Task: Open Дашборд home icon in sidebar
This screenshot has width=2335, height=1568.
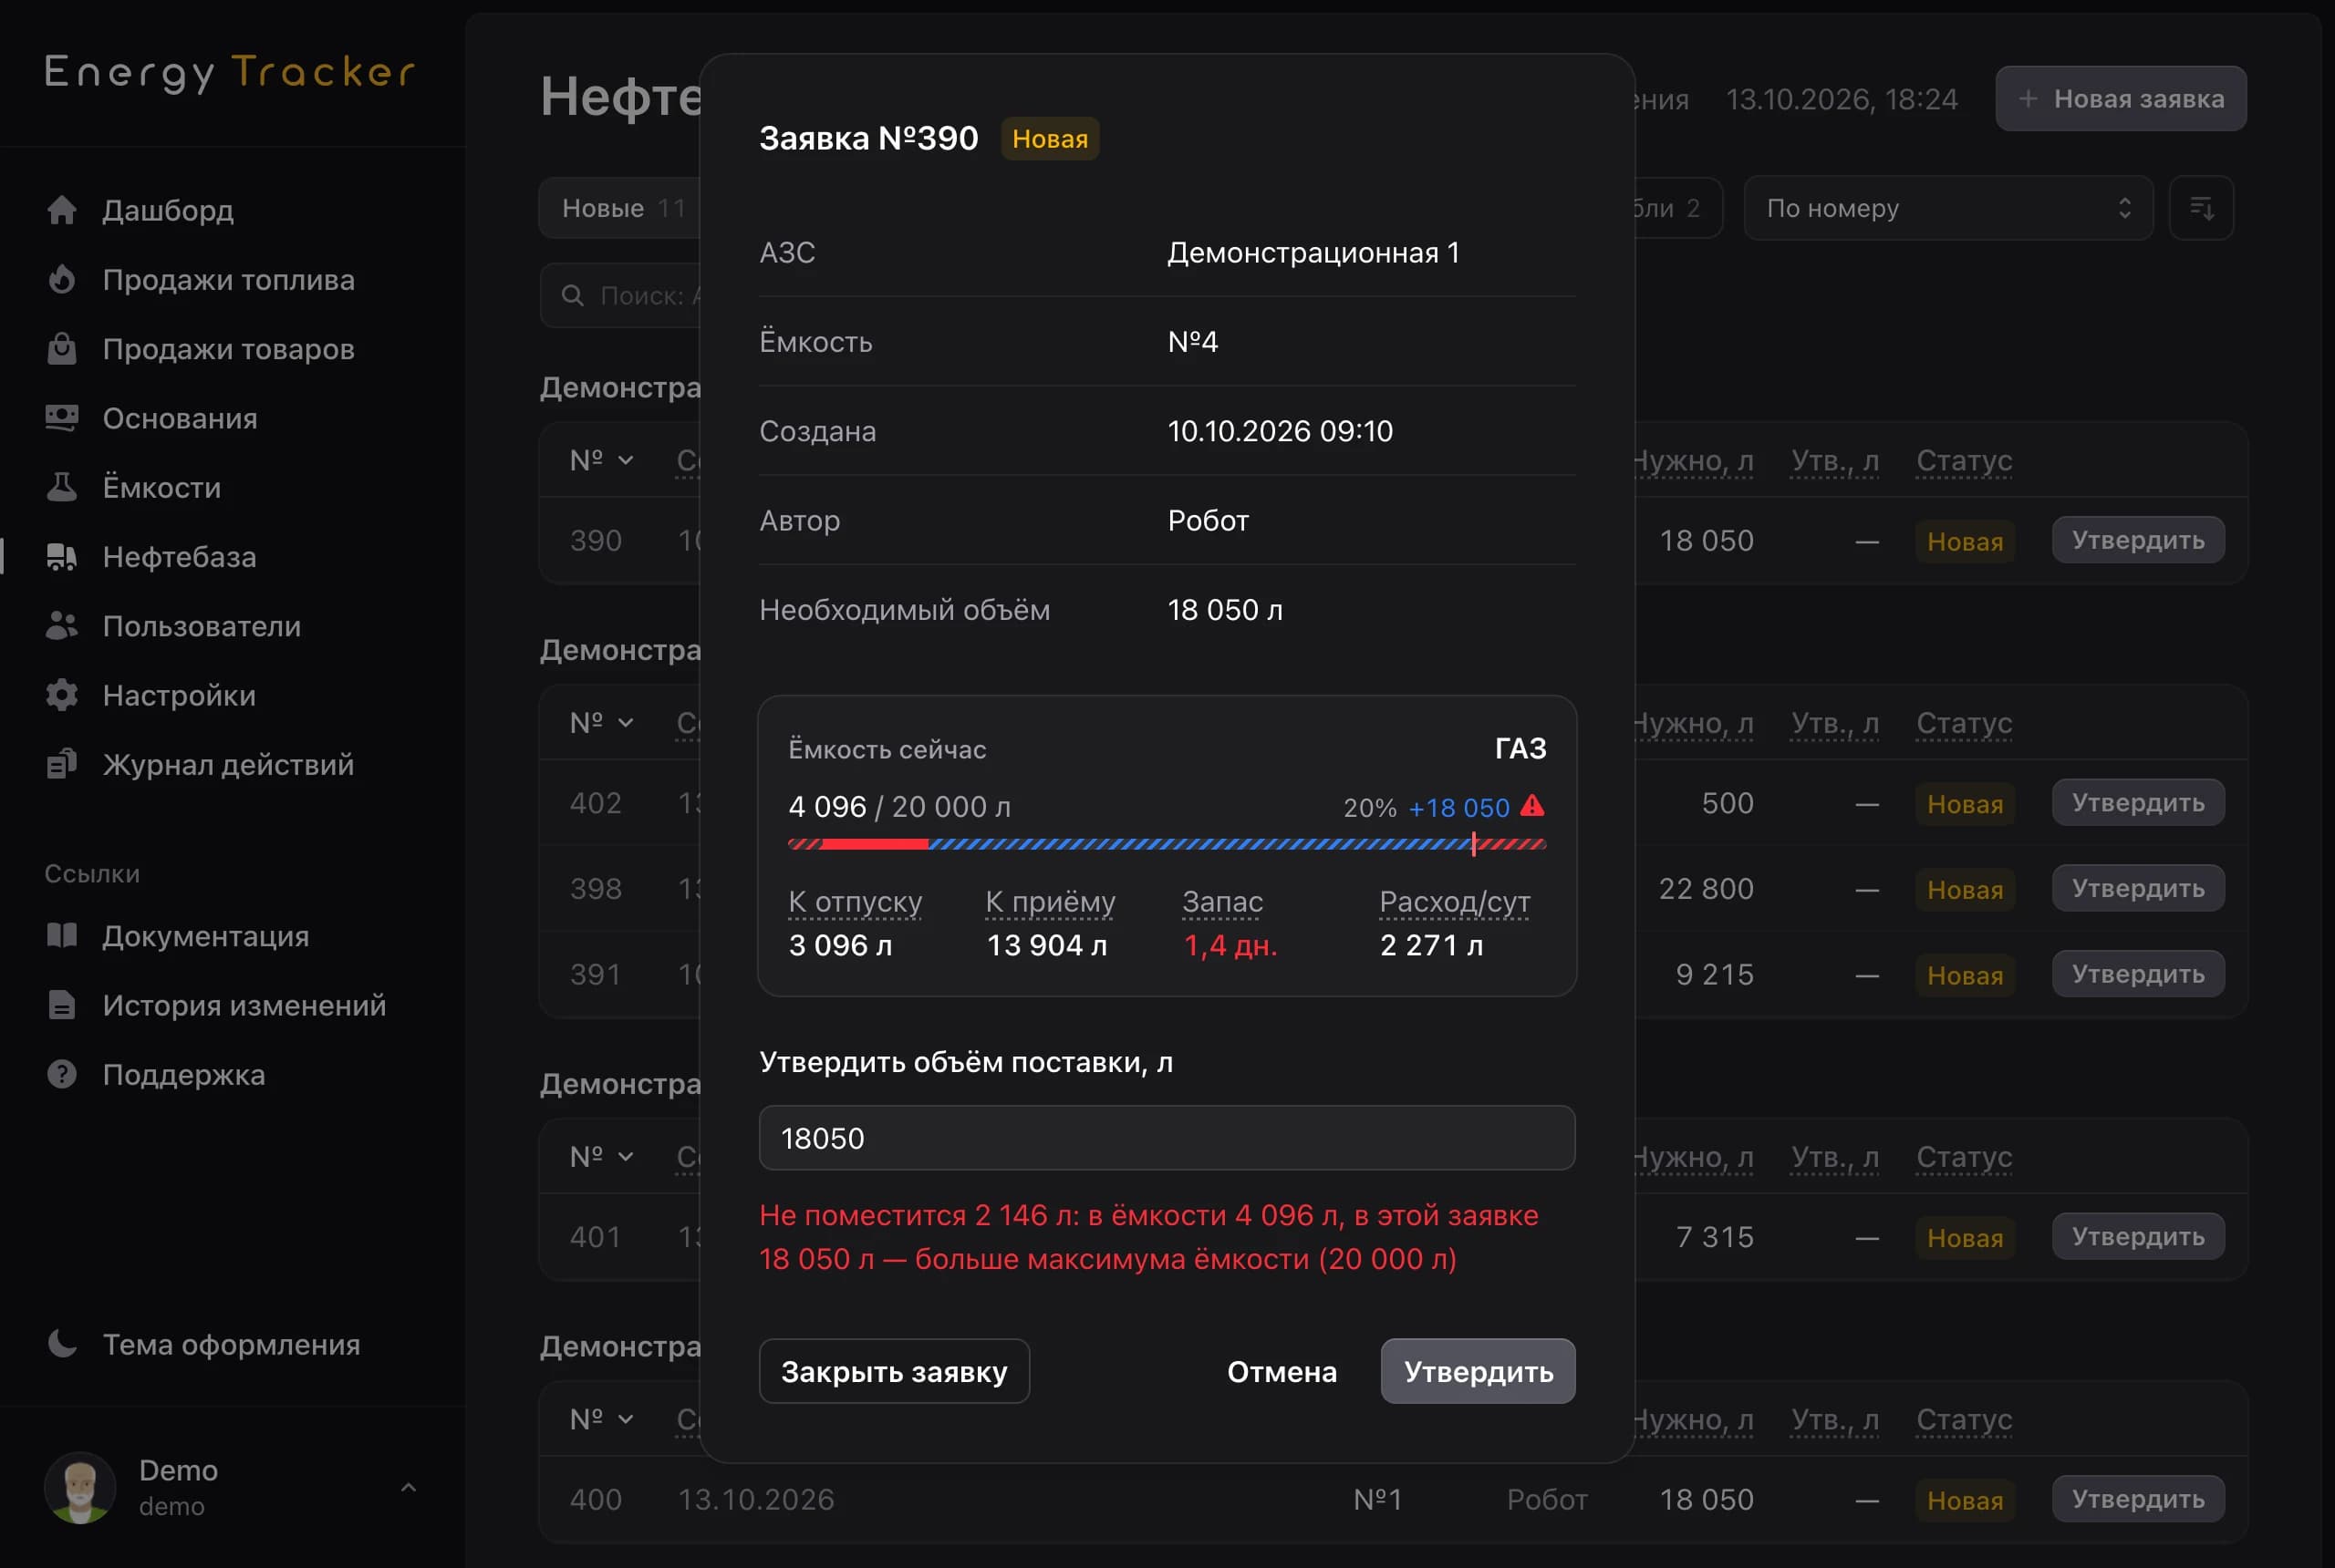Action: [62, 210]
